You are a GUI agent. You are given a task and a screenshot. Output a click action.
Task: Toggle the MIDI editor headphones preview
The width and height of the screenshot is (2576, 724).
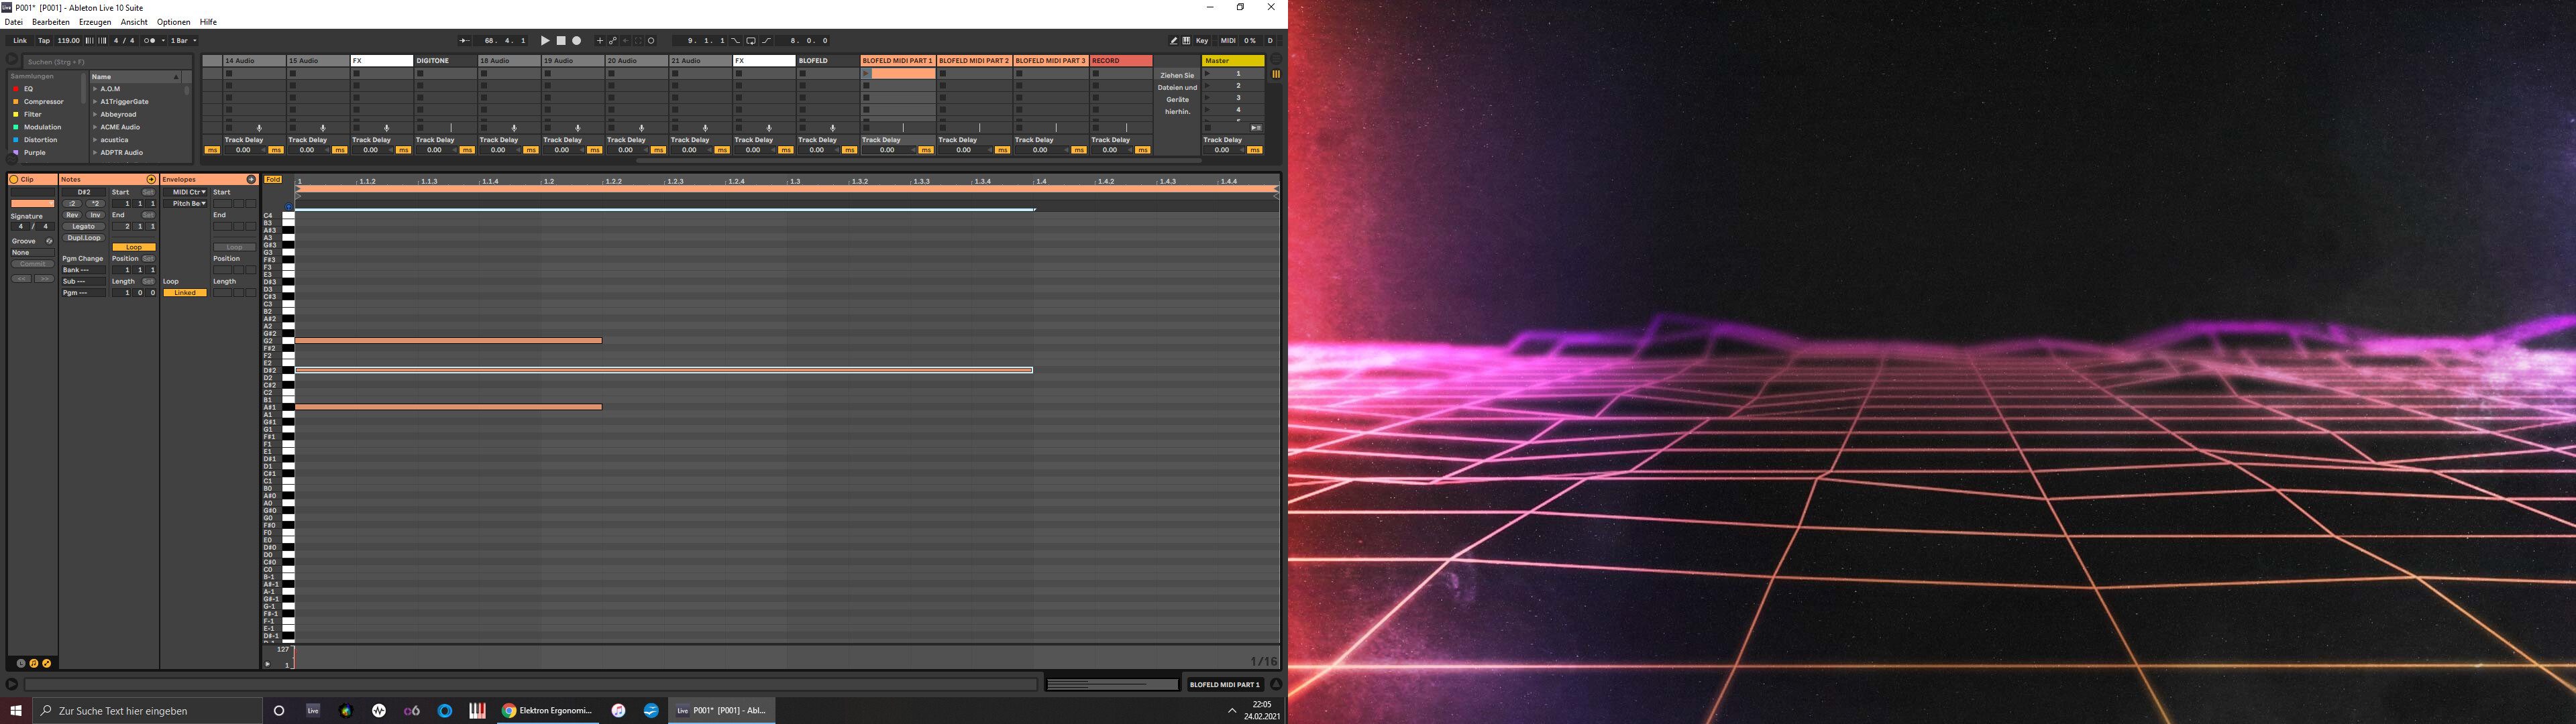[x=289, y=207]
